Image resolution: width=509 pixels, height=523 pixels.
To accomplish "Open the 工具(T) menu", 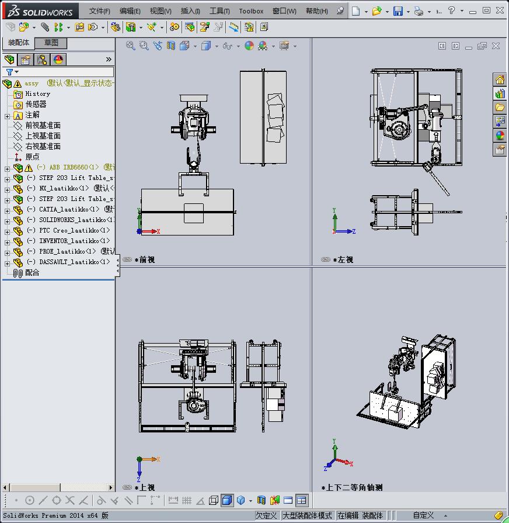I will pyautogui.click(x=219, y=11).
